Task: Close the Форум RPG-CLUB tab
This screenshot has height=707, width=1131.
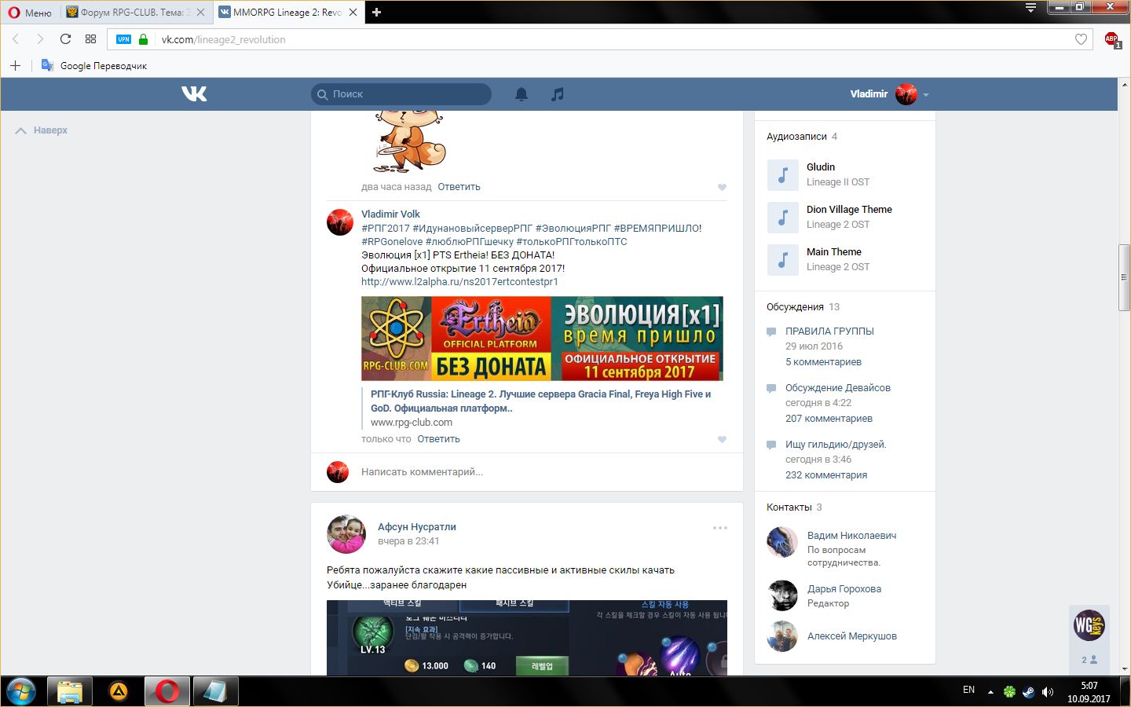Action: click(201, 13)
